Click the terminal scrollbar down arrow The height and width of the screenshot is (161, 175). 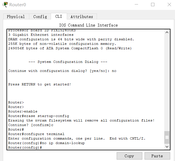click(x=167, y=147)
